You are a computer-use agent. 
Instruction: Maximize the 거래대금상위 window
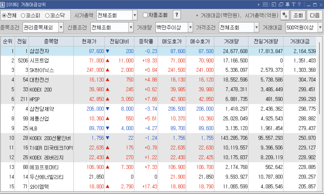pyautogui.click(x=315, y=5)
